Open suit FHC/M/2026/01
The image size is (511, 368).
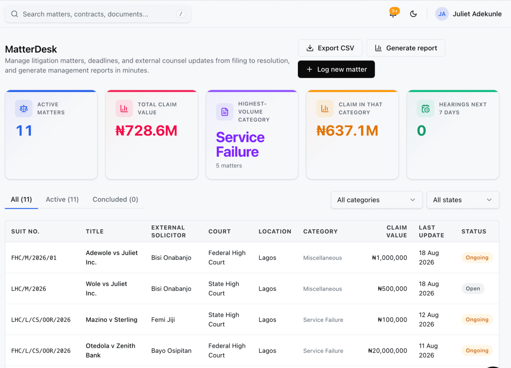tap(34, 258)
